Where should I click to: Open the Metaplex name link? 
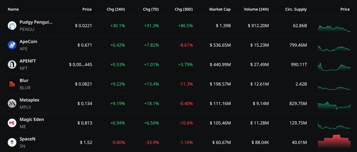29,100
